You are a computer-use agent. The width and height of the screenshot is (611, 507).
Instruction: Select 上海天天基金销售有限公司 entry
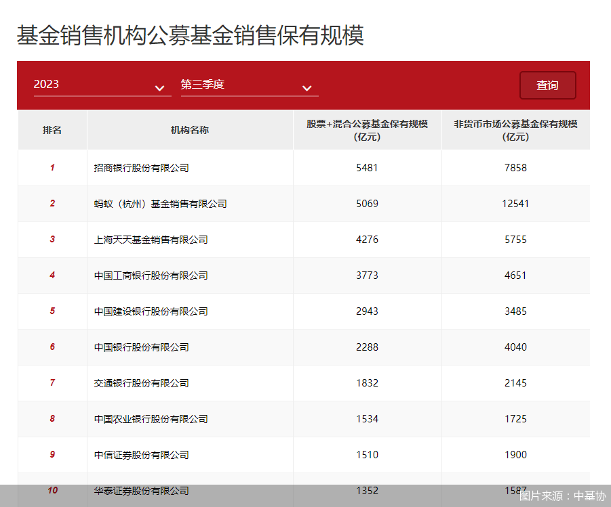[x=151, y=240]
